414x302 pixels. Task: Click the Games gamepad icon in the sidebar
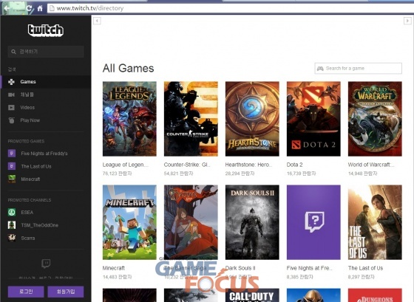(11, 82)
